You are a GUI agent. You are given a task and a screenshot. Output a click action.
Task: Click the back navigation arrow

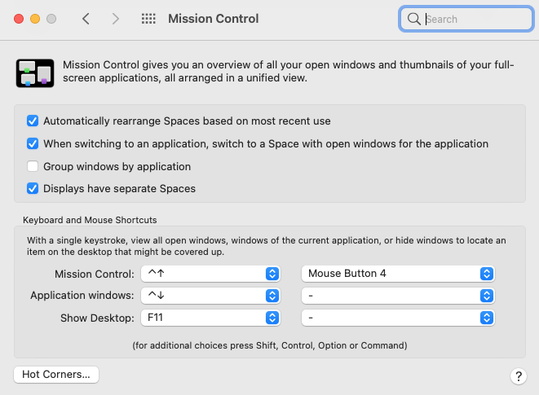pyautogui.click(x=86, y=19)
